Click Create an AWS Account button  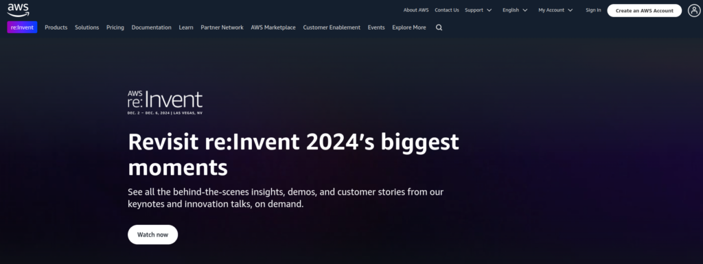click(644, 11)
